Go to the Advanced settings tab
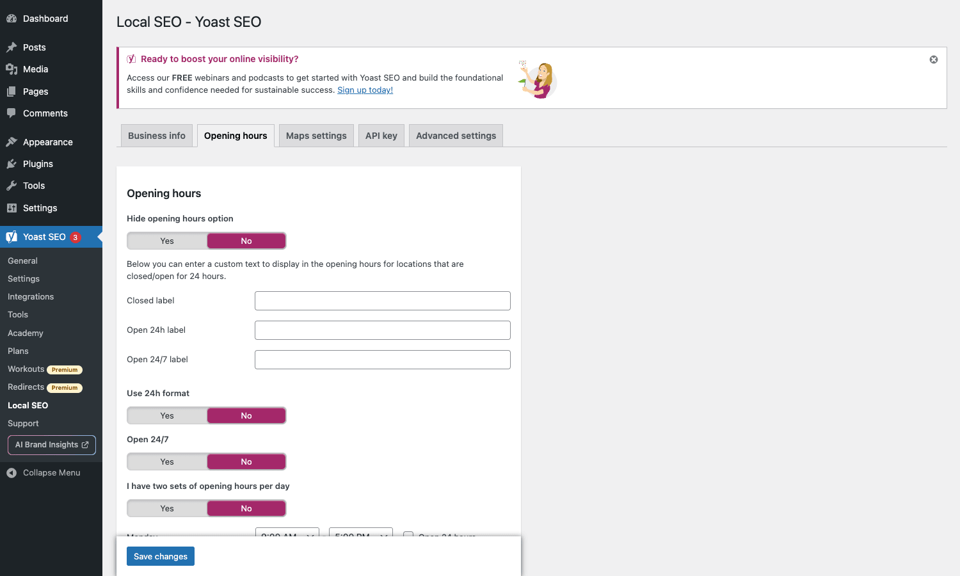 pos(456,136)
